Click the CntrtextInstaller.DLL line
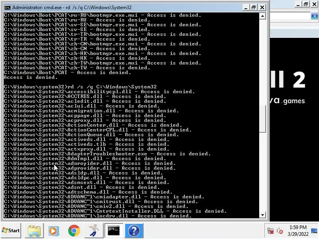 [x=115, y=211]
